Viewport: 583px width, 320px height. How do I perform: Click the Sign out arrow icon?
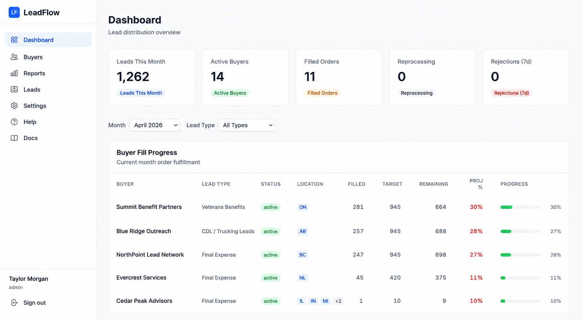click(x=14, y=302)
